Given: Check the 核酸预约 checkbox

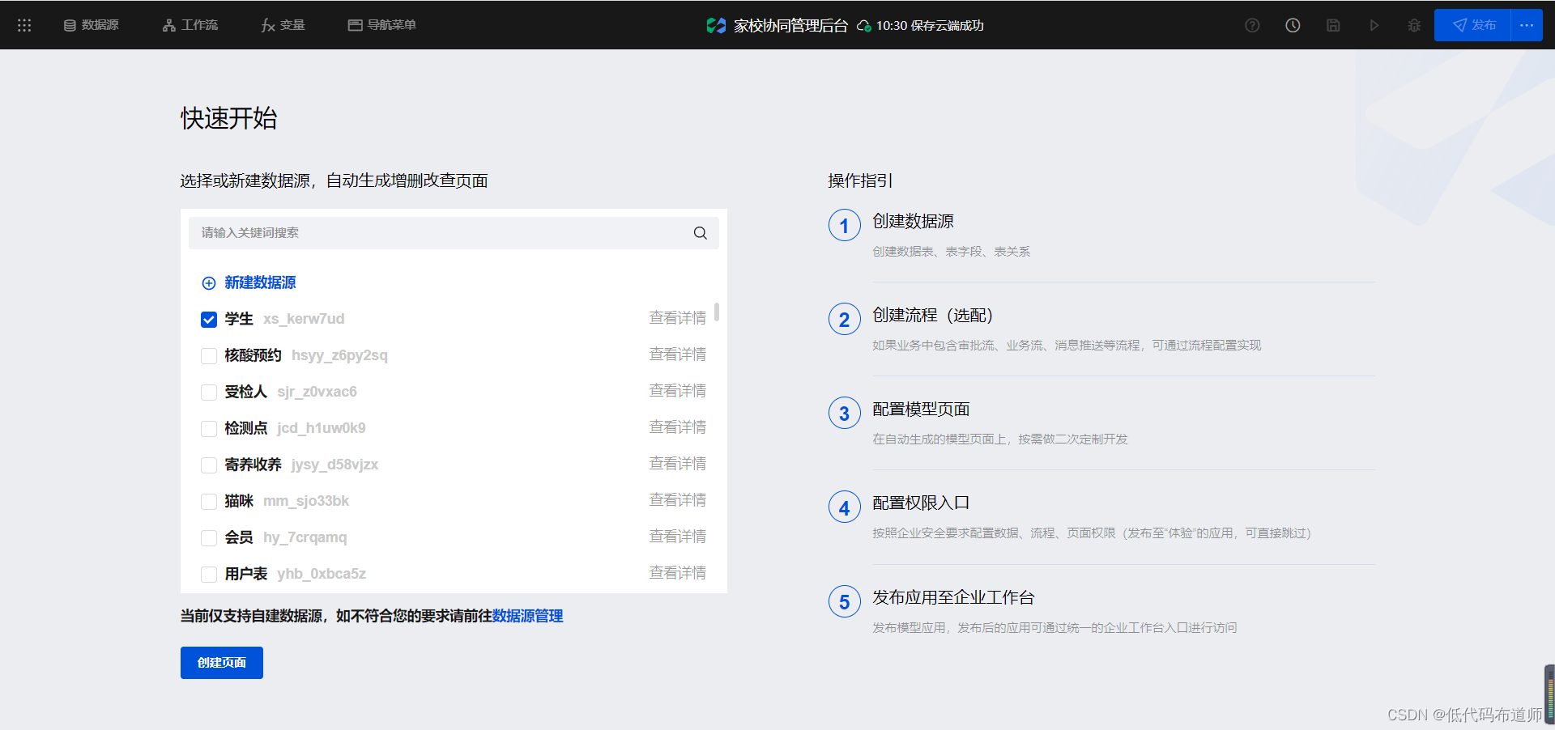Looking at the screenshot, I should (x=209, y=356).
